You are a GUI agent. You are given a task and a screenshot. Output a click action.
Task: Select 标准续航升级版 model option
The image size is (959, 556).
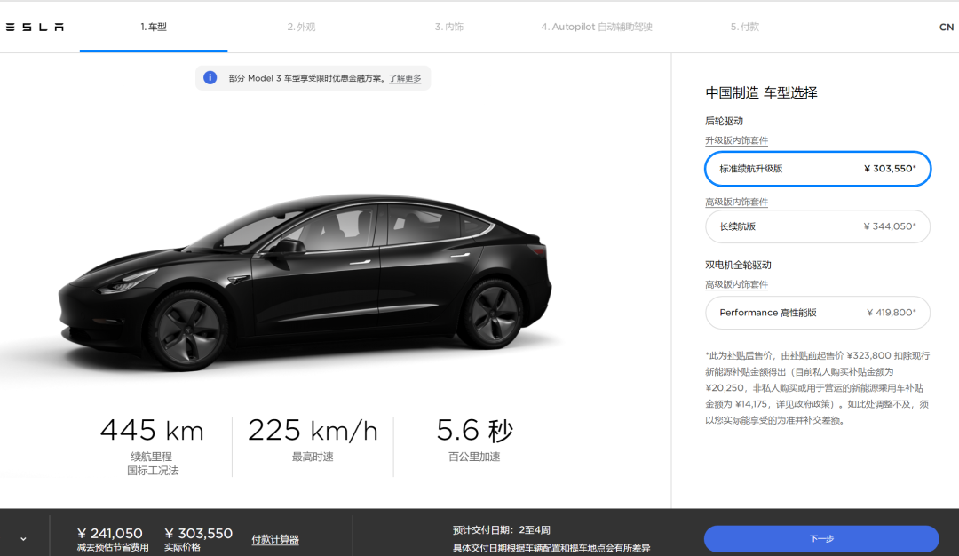(x=818, y=169)
